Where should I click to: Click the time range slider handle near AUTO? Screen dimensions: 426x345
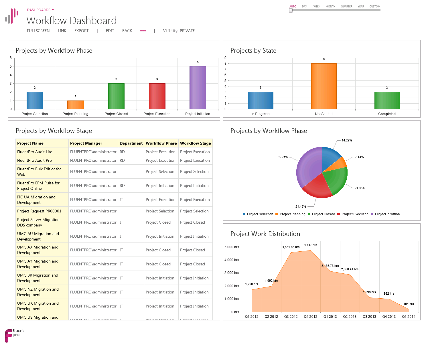coord(291,10)
